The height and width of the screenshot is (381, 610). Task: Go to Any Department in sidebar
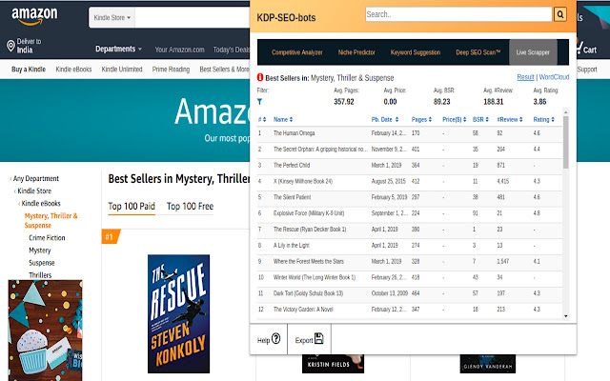[36, 178]
